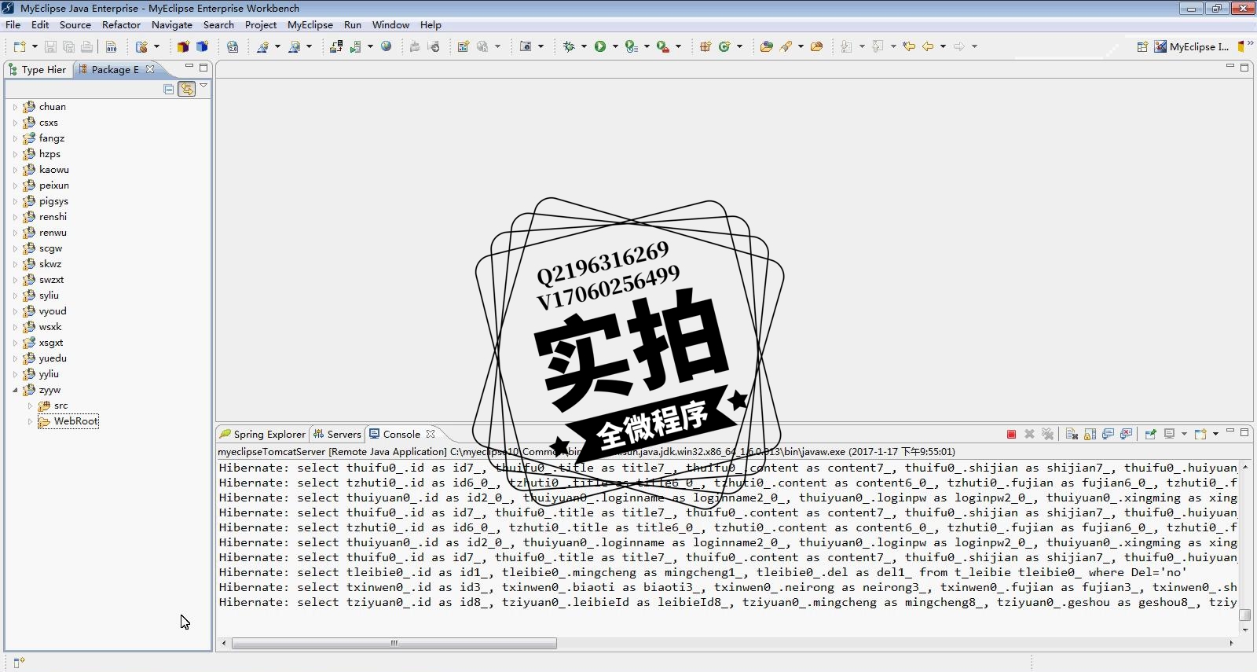The width and height of the screenshot is (1257, 672).
Task: Open the File menu
Action: click(x=13, y=24)
